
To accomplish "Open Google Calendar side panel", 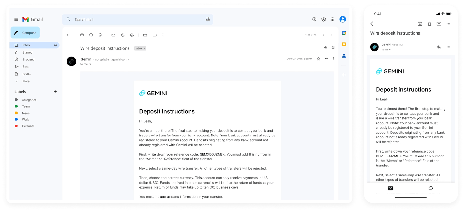I will pos(344,33).
